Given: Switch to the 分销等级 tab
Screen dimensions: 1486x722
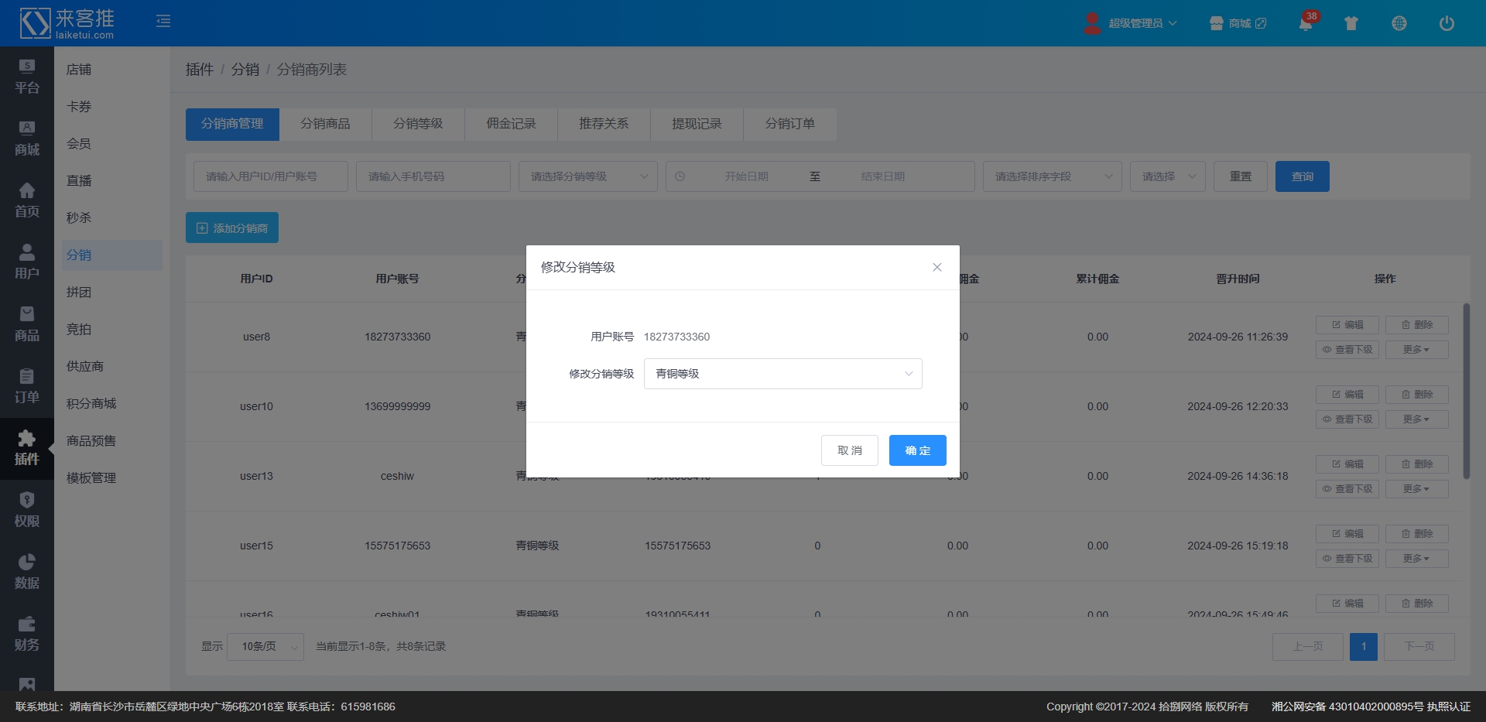Looking at the screenshot, I should point(418,124).
